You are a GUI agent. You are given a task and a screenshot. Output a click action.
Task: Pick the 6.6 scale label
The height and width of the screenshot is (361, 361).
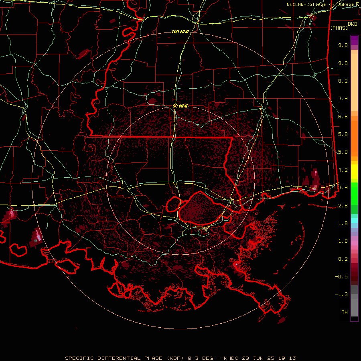coord(343,116)
